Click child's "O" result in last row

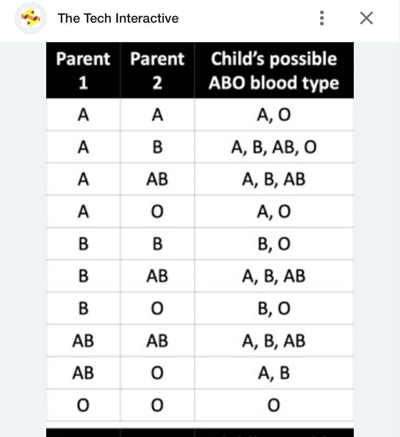pyautogui.click(x=274, y=405)
